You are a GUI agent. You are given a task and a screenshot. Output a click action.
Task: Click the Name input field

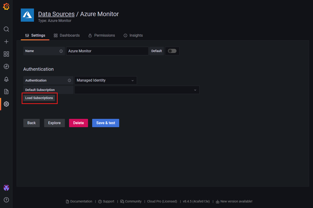107,51
